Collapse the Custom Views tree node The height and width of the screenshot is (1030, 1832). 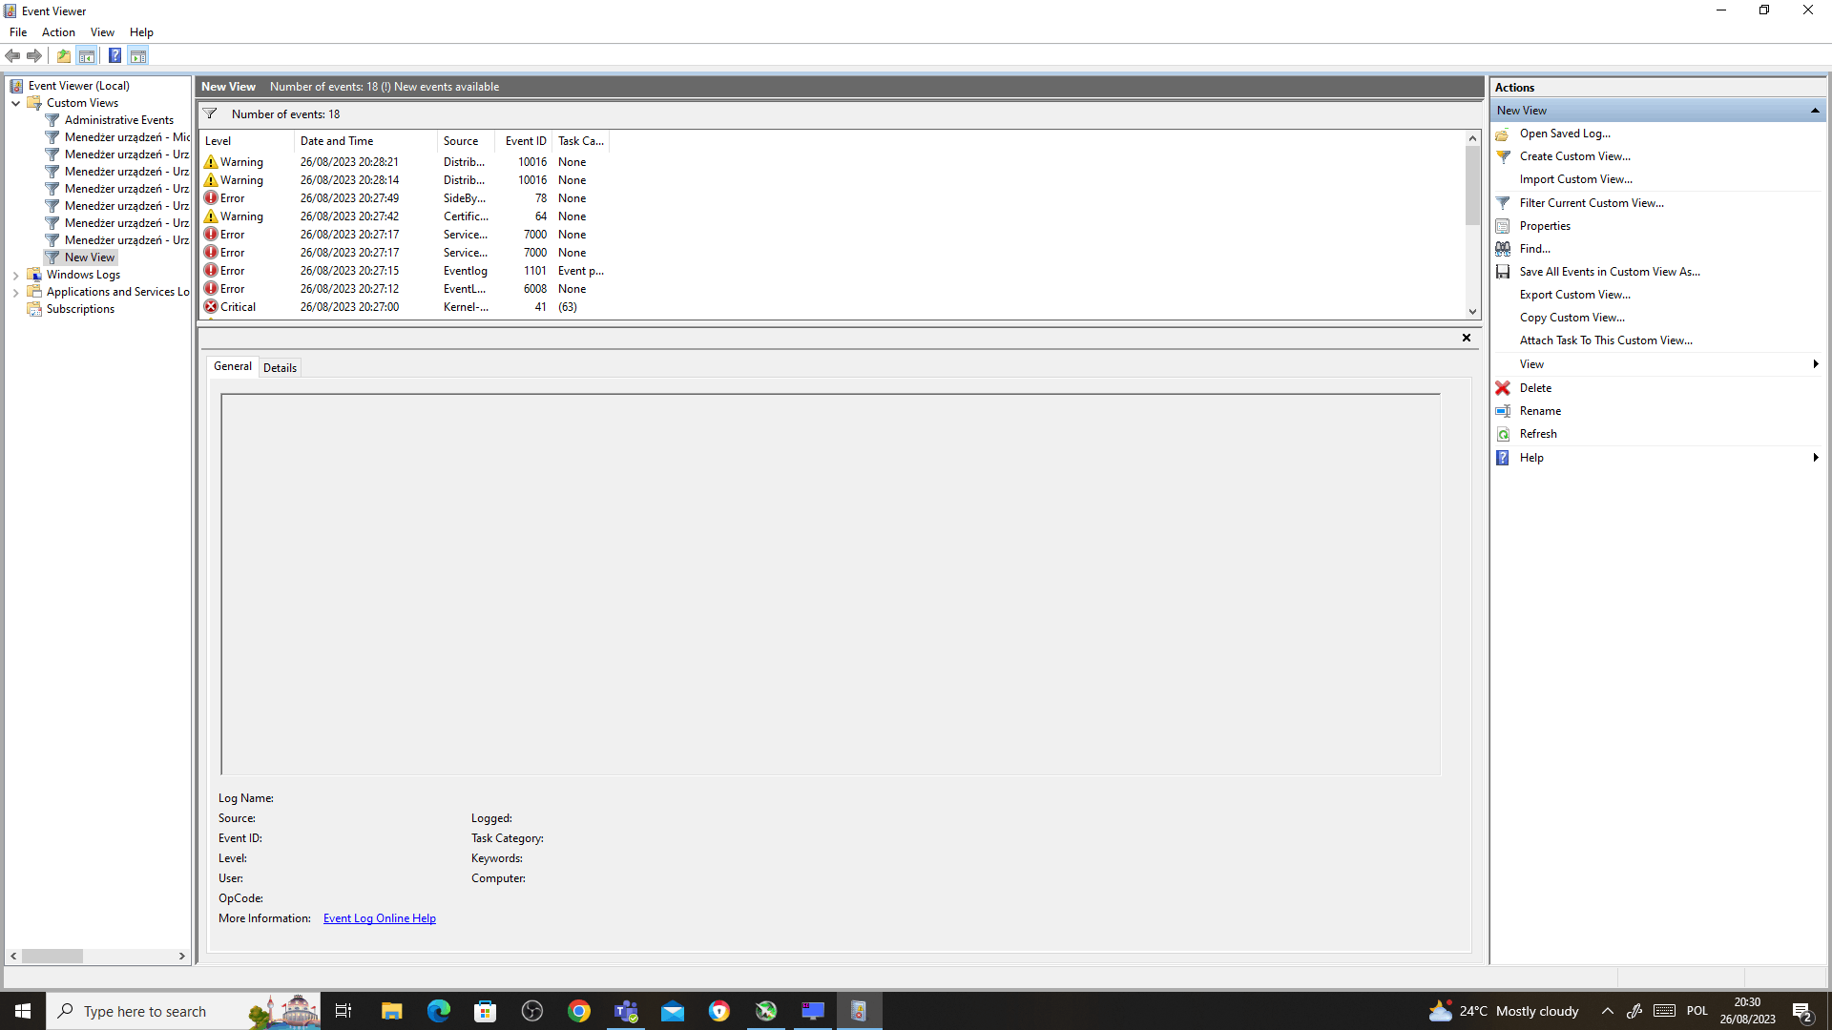[x=16, y=103]
